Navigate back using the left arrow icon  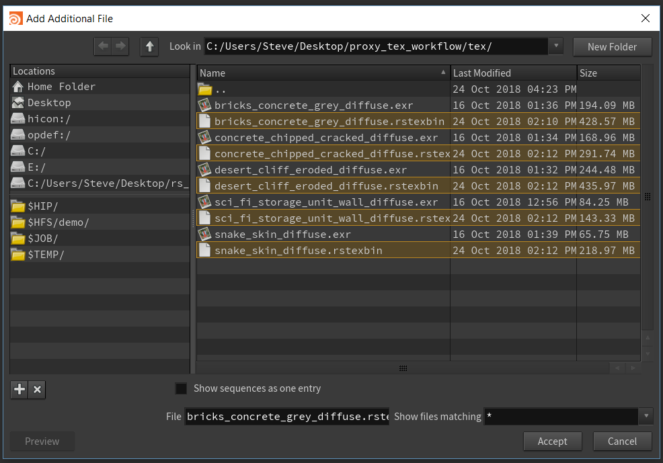point(102,46)
